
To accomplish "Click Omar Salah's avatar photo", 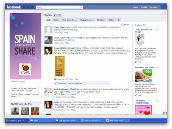I will point(48,40).
